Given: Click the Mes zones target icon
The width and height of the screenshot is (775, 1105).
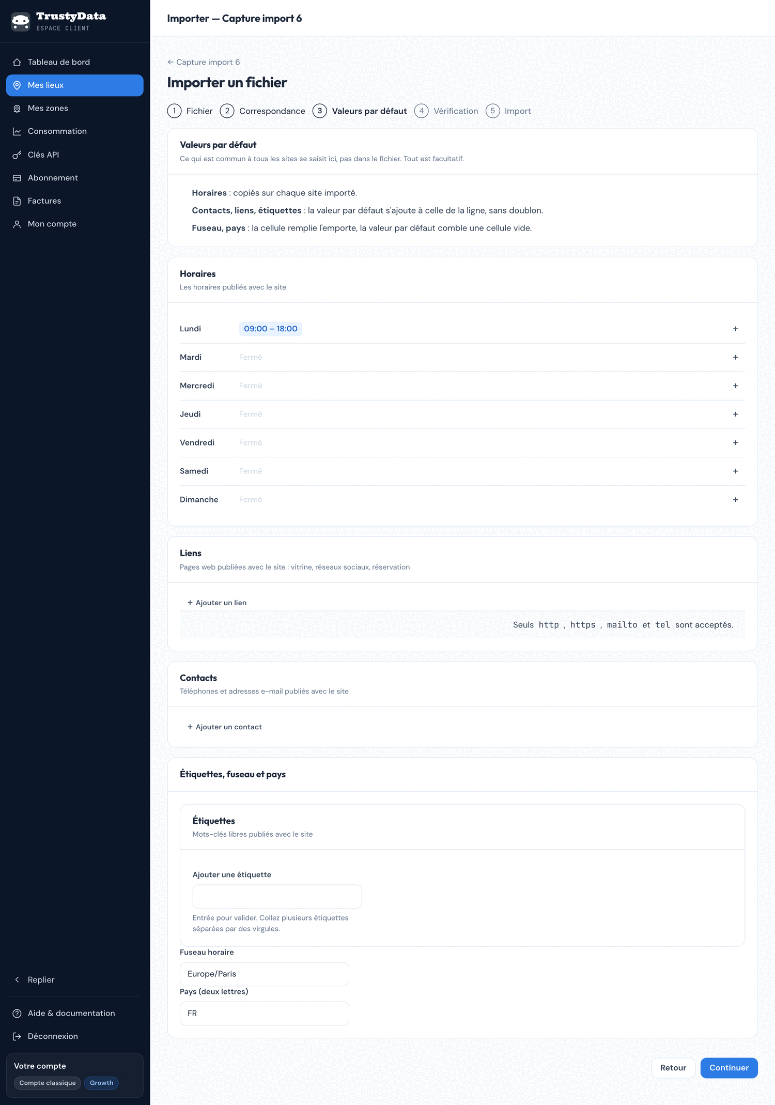Looking at the screenshot, I should pos(17,109).
